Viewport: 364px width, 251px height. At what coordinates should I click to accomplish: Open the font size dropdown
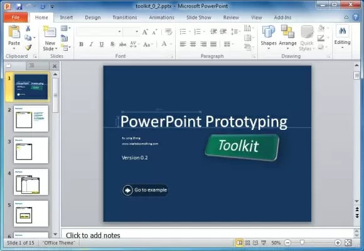click(137, 31)
